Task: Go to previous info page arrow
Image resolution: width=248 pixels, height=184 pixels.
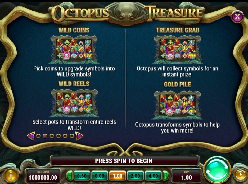Action: pos(31,136)
